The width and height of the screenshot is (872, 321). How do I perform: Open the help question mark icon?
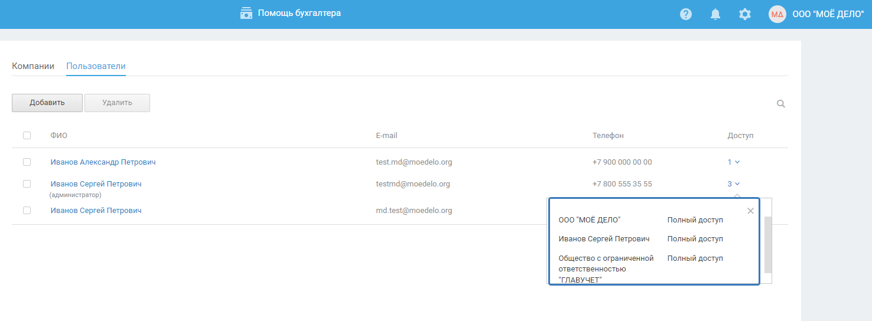[x=685, y=14]
